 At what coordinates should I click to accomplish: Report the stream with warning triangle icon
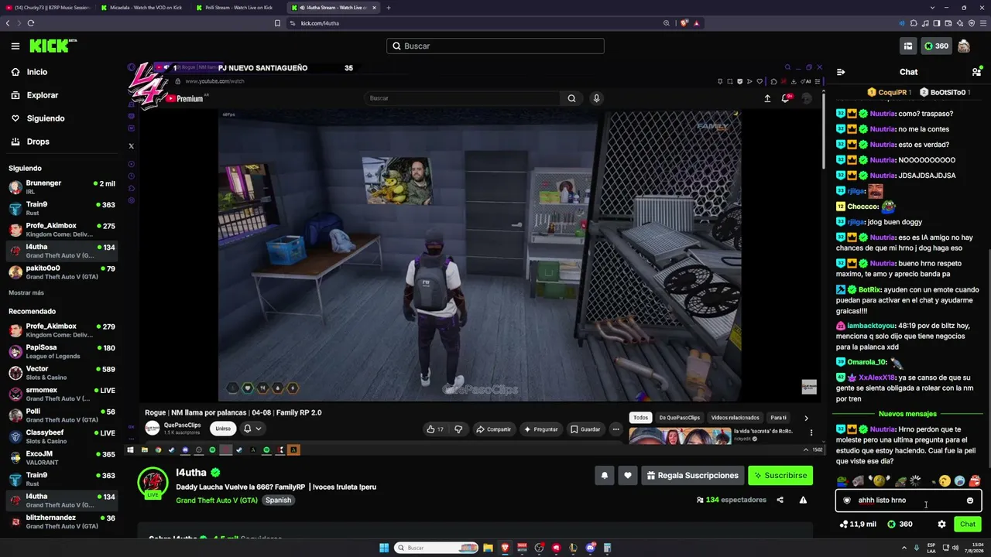click(x=803, y=500)
